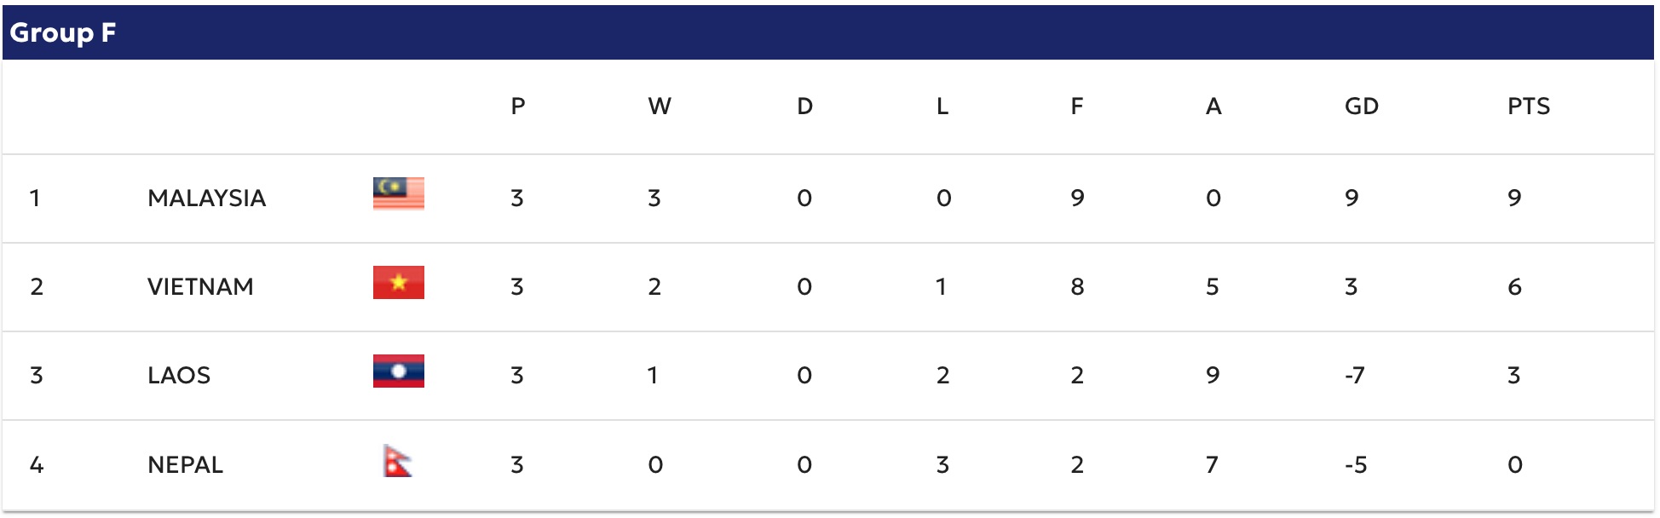Click the Malaysia flag icon

coord(398,193)
